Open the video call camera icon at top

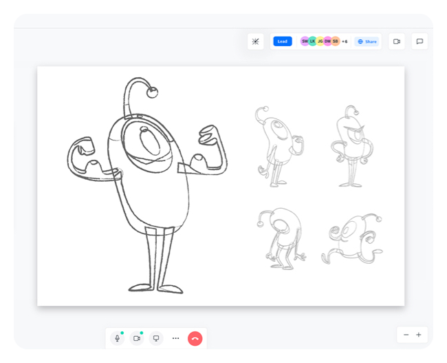(397, 41)
